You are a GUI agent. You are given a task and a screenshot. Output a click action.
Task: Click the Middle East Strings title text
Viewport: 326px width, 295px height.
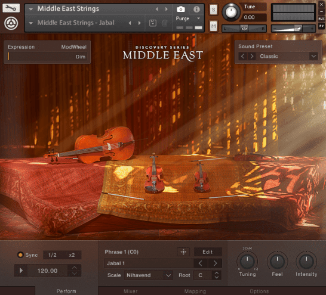(x=68, y=9)
